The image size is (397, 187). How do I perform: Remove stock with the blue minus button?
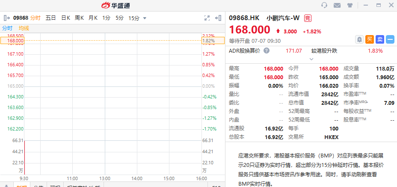pos(390,39)
